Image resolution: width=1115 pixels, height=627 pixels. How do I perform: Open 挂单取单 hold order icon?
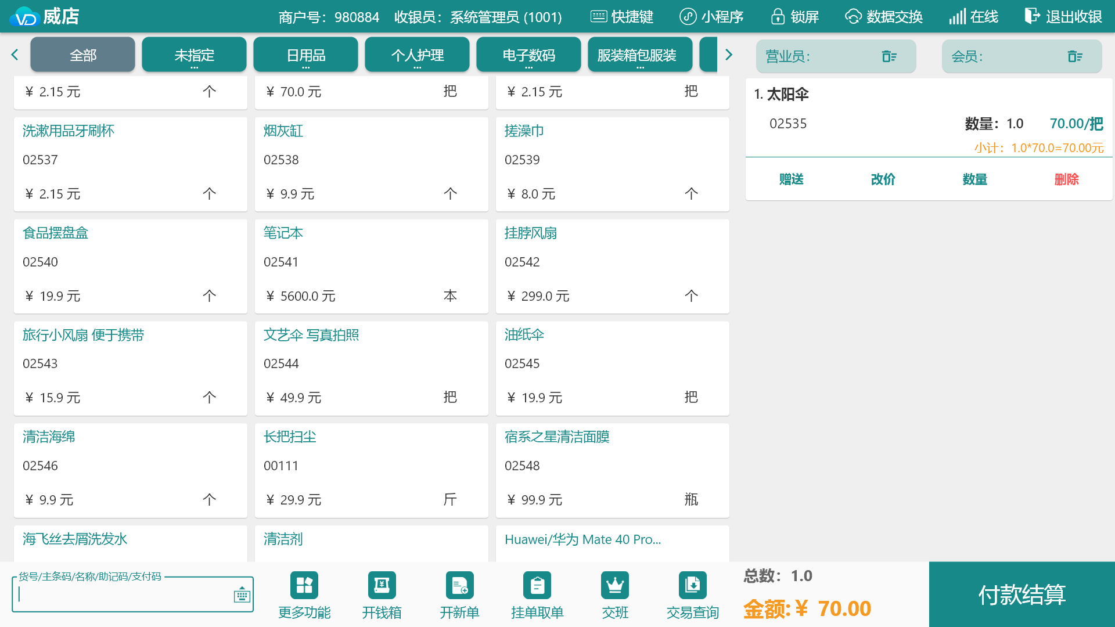537,585
